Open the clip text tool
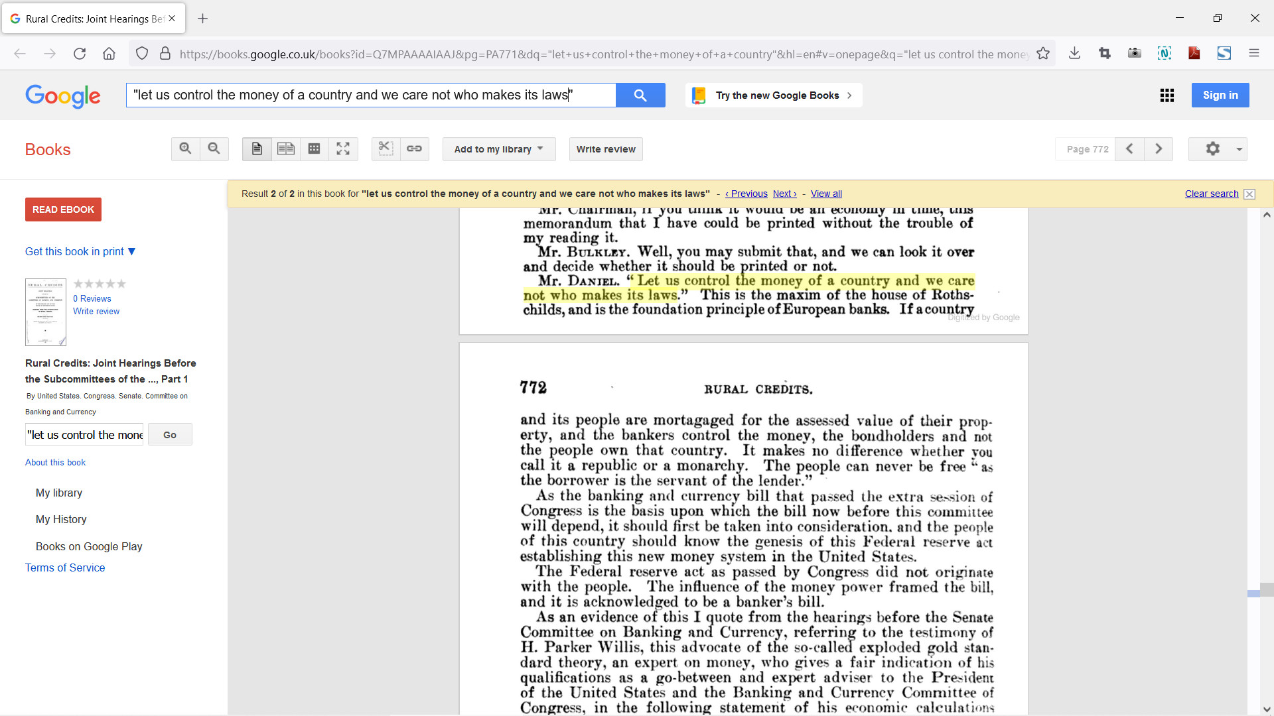1274x716 pixels. [x=385, y=149]
